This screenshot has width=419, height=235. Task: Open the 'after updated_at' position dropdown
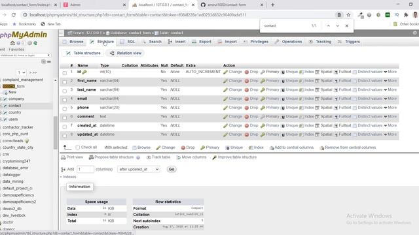tap(139, 169)
